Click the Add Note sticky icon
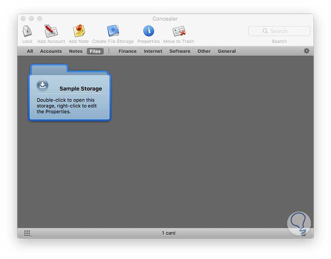Viewport: 331px width, 259px height. 79,31
